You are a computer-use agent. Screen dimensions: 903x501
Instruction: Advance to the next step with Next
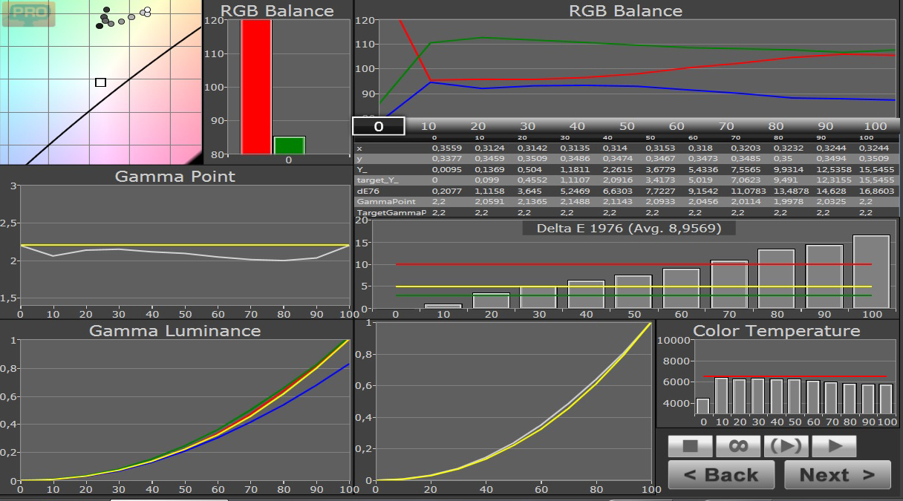[x=837, y=475]
